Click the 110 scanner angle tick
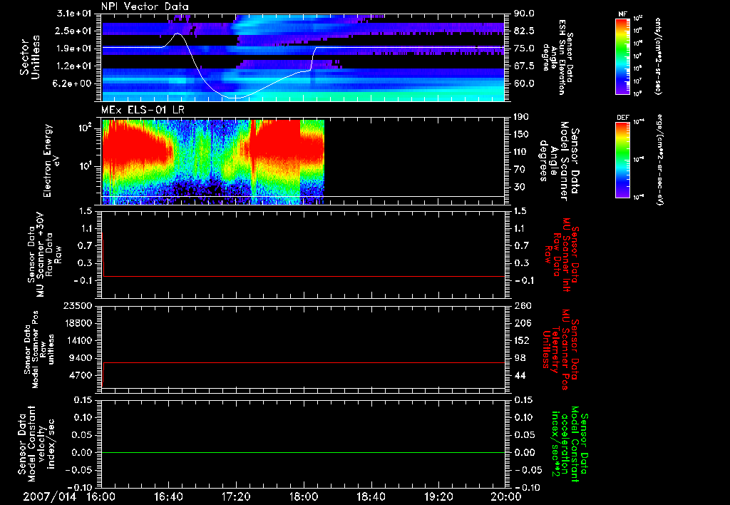730x505 pixels. click(521, 152)
